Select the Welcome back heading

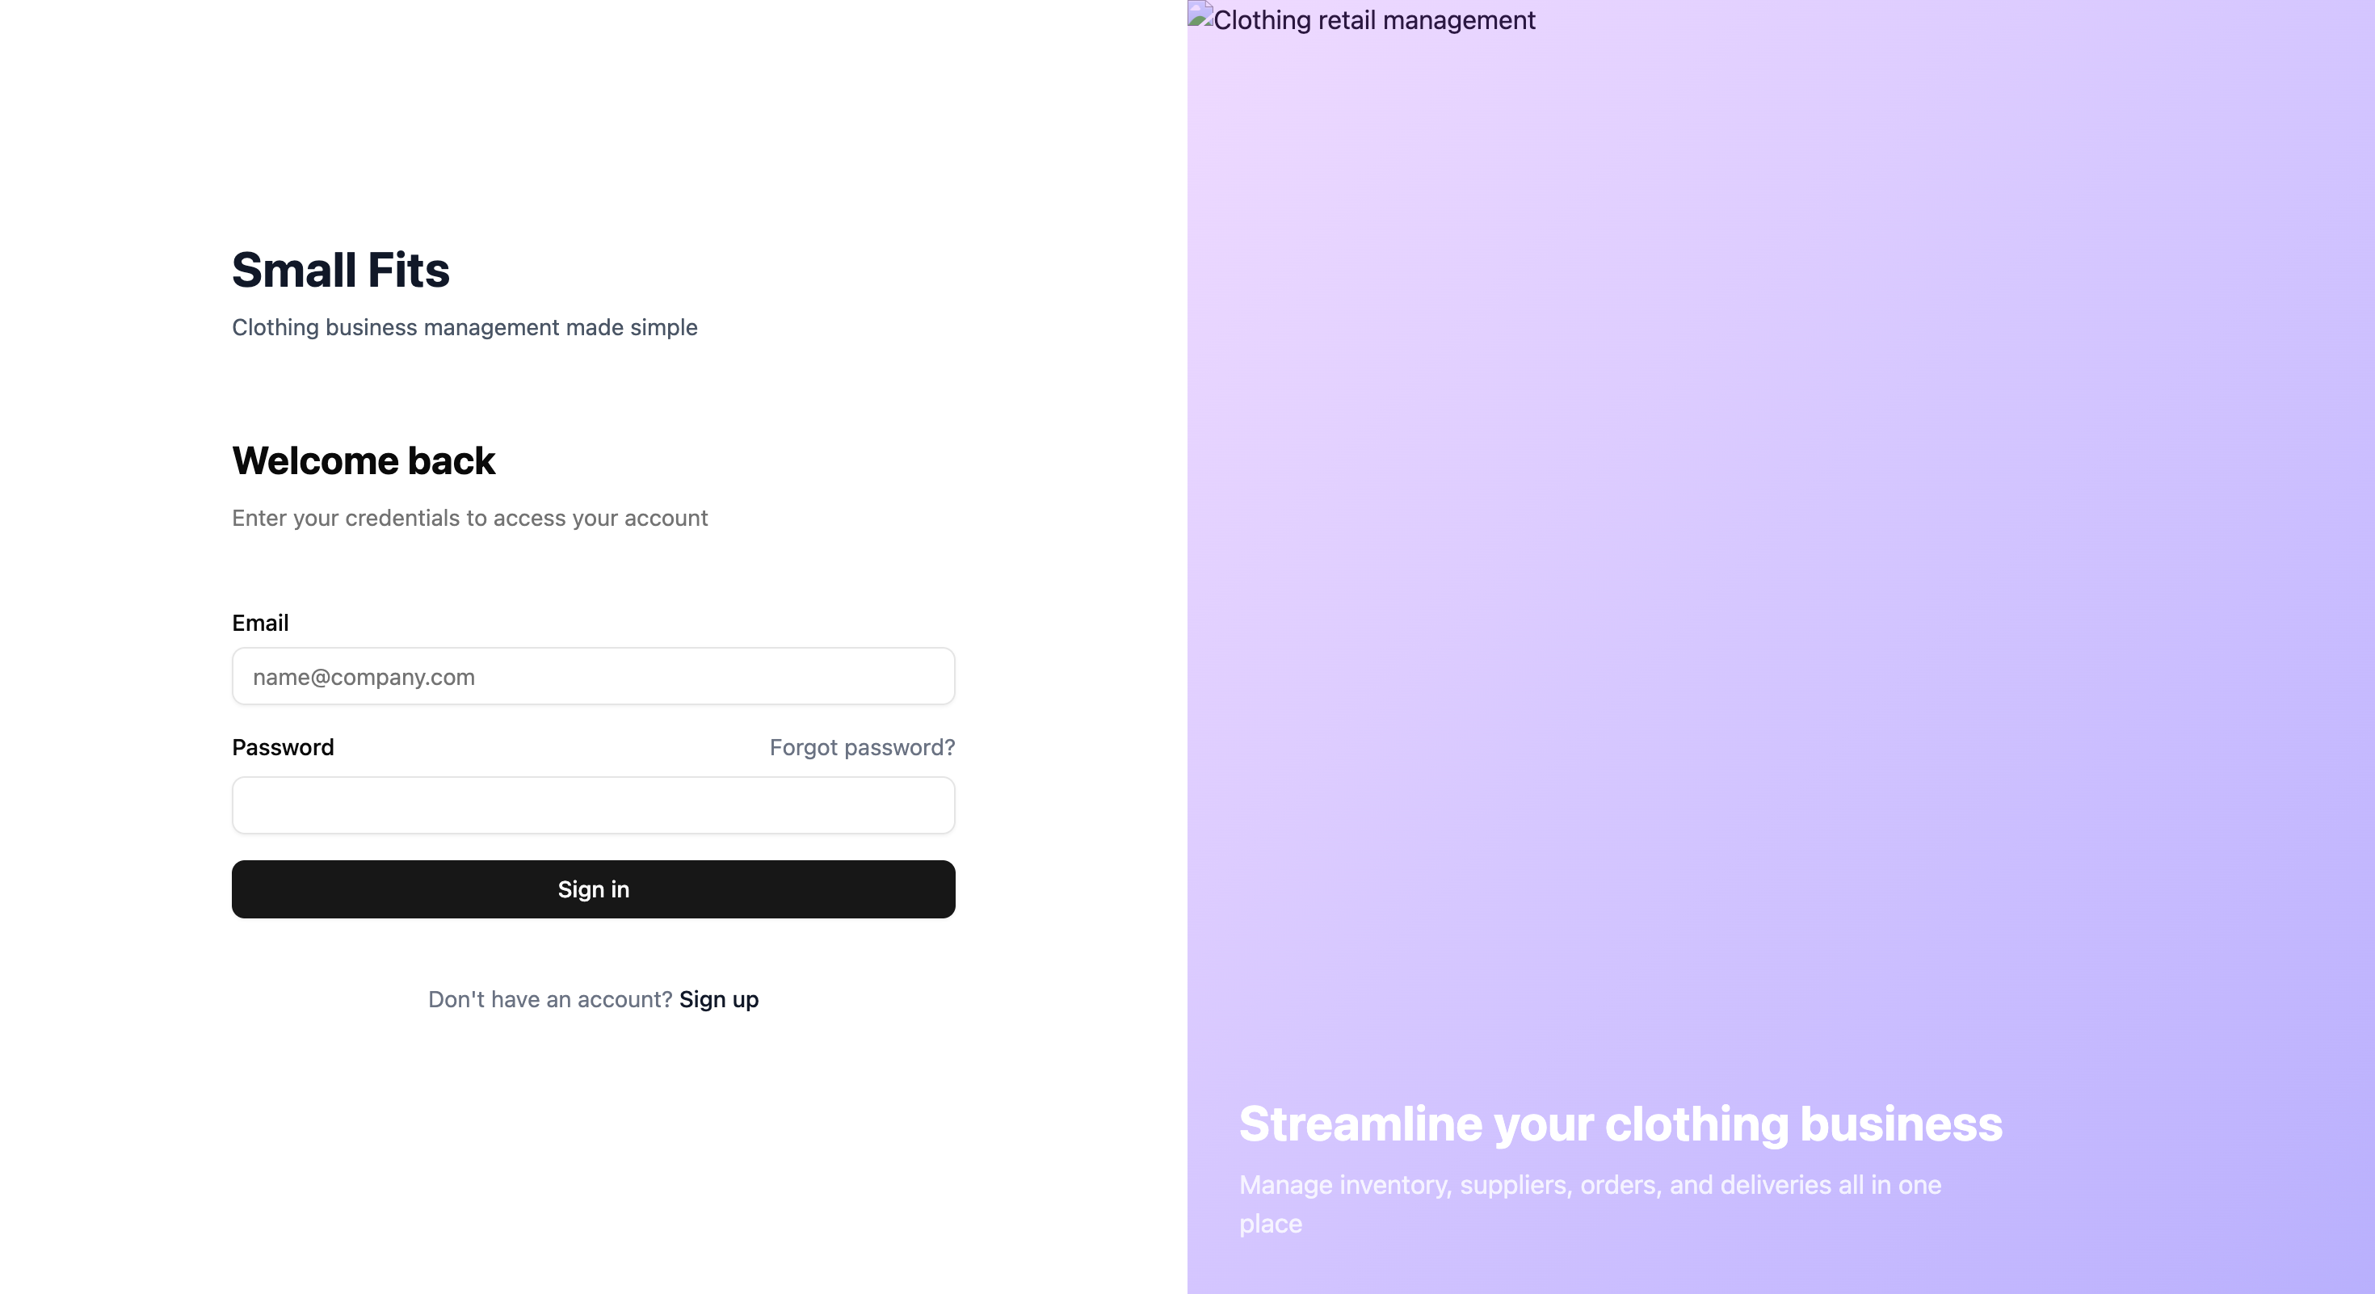click(x=364, y=461)
